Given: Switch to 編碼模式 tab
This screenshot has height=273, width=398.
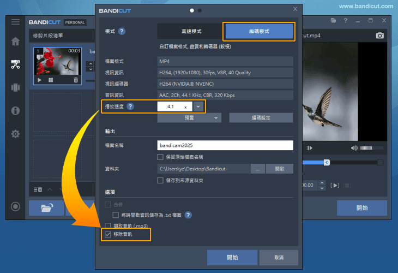Looking at the screenshot, I should [x=259, y=31].
